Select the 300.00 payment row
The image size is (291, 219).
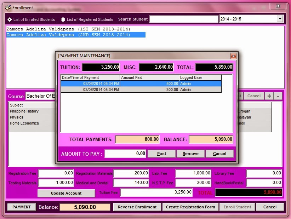(x=141, y=90)
